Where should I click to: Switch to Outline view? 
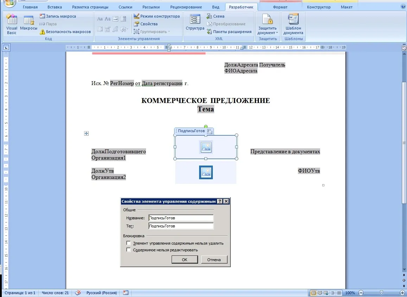[333, 293]
